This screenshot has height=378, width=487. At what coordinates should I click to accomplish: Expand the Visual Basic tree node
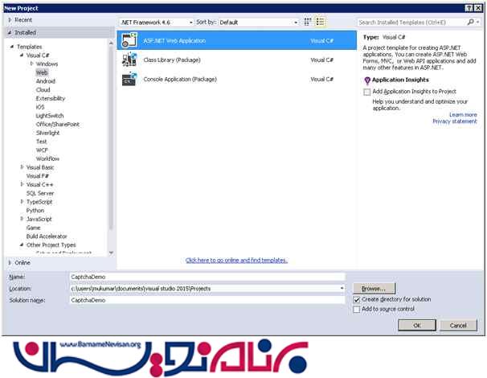pos(22,167)
